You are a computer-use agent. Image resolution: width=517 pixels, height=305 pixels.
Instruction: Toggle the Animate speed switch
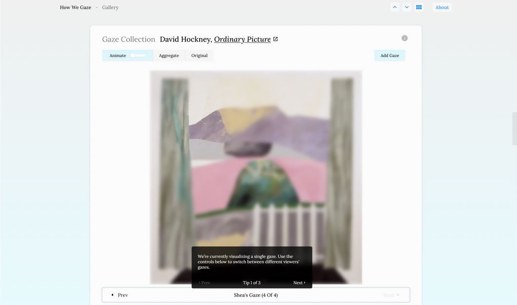pyautogui.click(x=138, y=55)
